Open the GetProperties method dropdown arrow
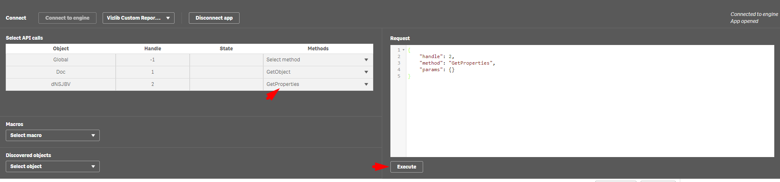This screenshot has width=780, height=182. 366,84
